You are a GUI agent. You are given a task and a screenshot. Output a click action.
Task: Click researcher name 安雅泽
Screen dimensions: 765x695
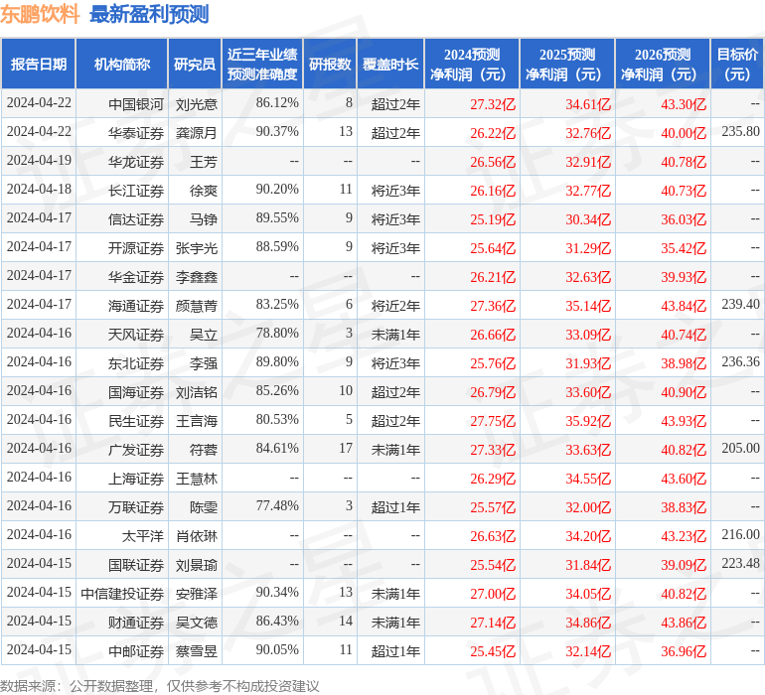196,594
